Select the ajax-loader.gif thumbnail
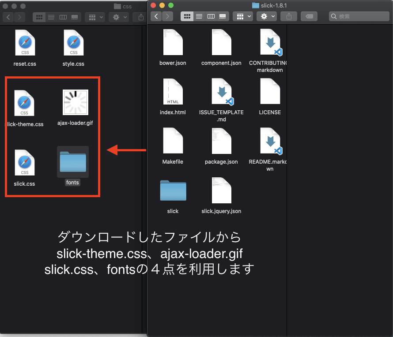 click(76, 102)
